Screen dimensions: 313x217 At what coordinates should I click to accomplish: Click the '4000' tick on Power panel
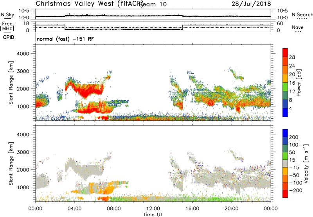pyautogui.click(x=23, y=54)
